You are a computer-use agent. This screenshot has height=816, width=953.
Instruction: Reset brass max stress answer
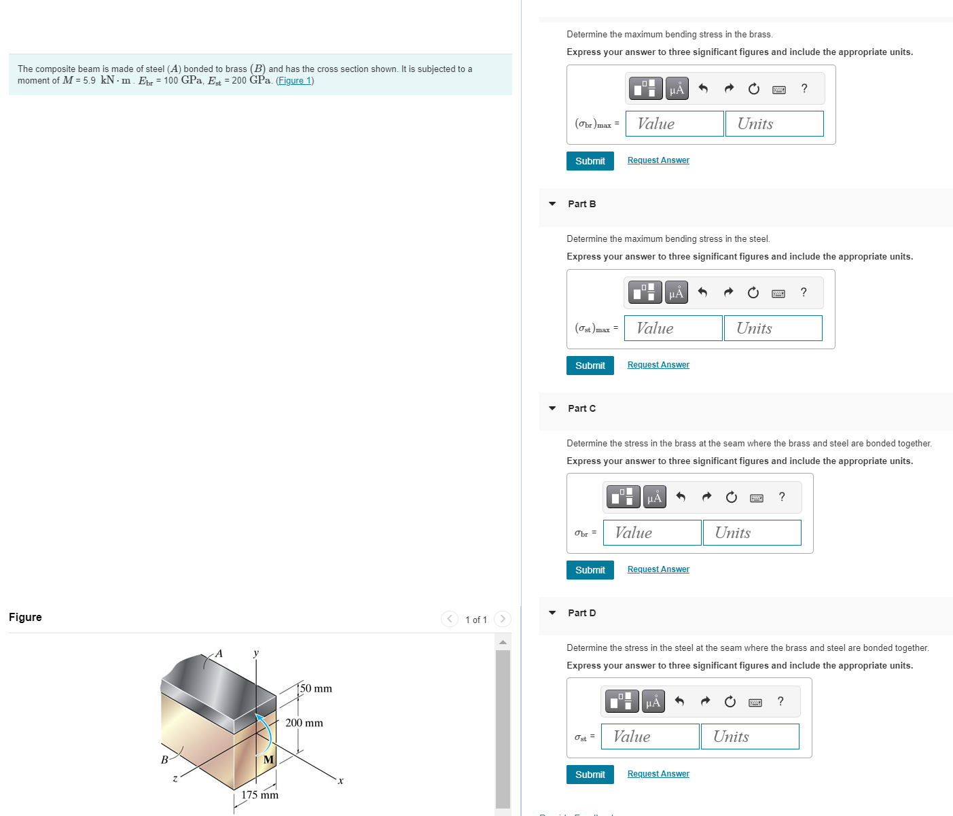[754, 88]
